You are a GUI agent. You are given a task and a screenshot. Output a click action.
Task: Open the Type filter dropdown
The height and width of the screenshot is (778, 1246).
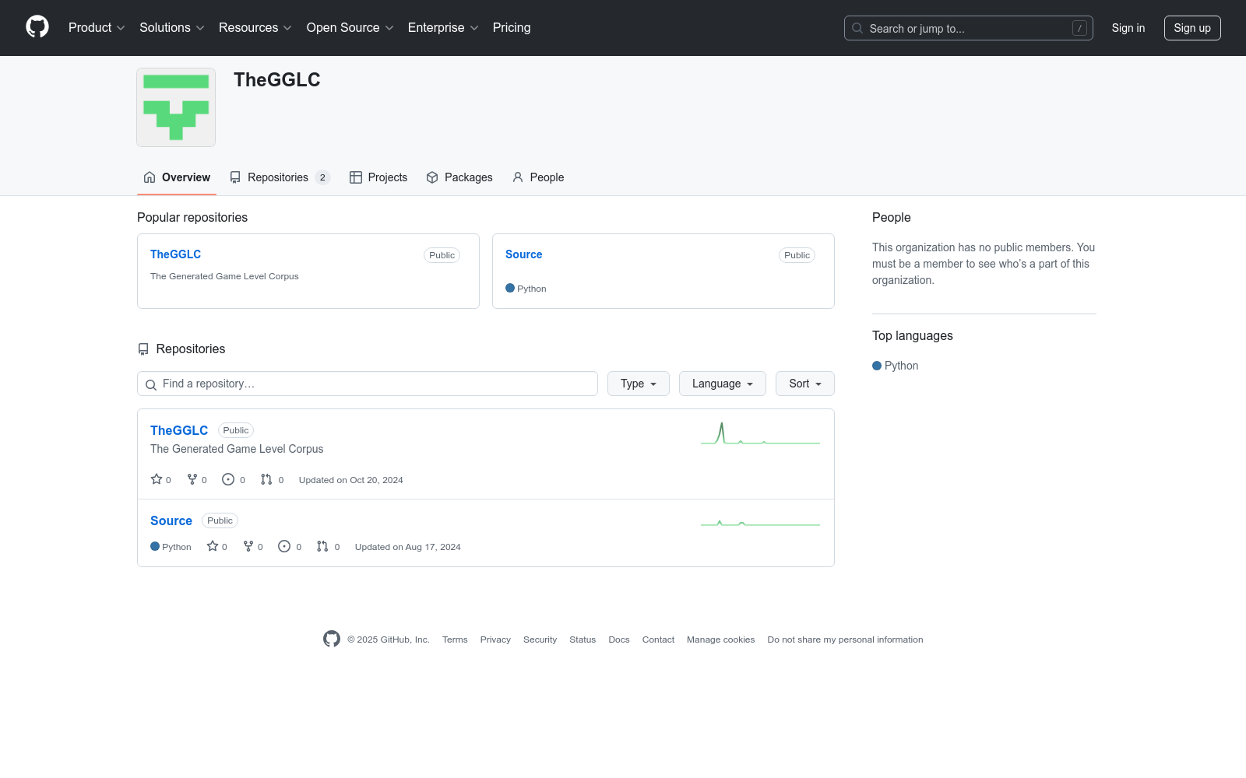(x=639, y=384)
